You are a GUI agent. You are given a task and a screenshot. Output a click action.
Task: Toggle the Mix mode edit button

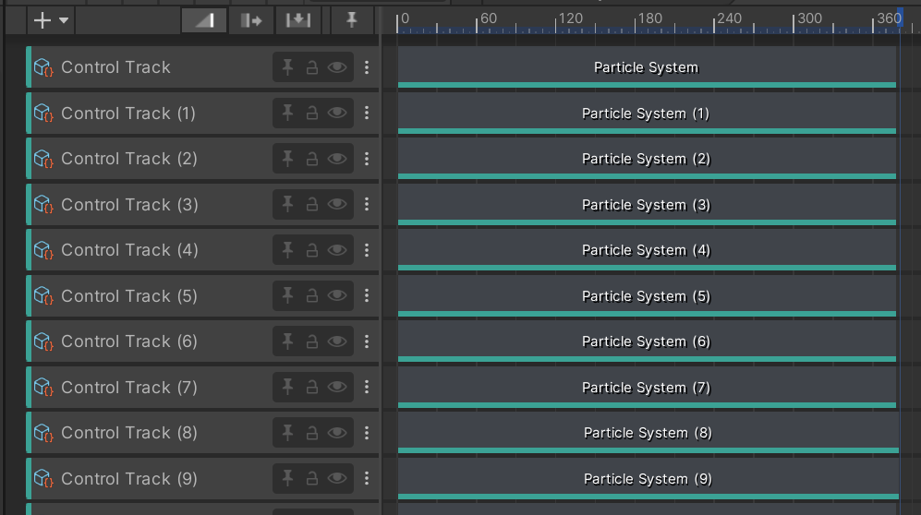coord(204,20)
